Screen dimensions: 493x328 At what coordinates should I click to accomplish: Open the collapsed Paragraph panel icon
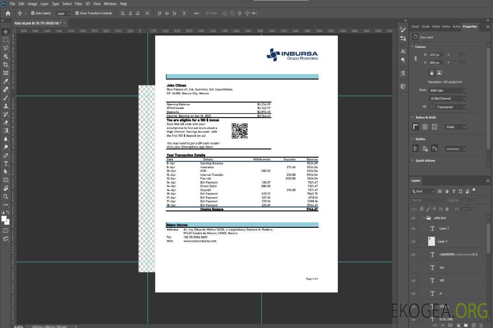click(403, 60)
